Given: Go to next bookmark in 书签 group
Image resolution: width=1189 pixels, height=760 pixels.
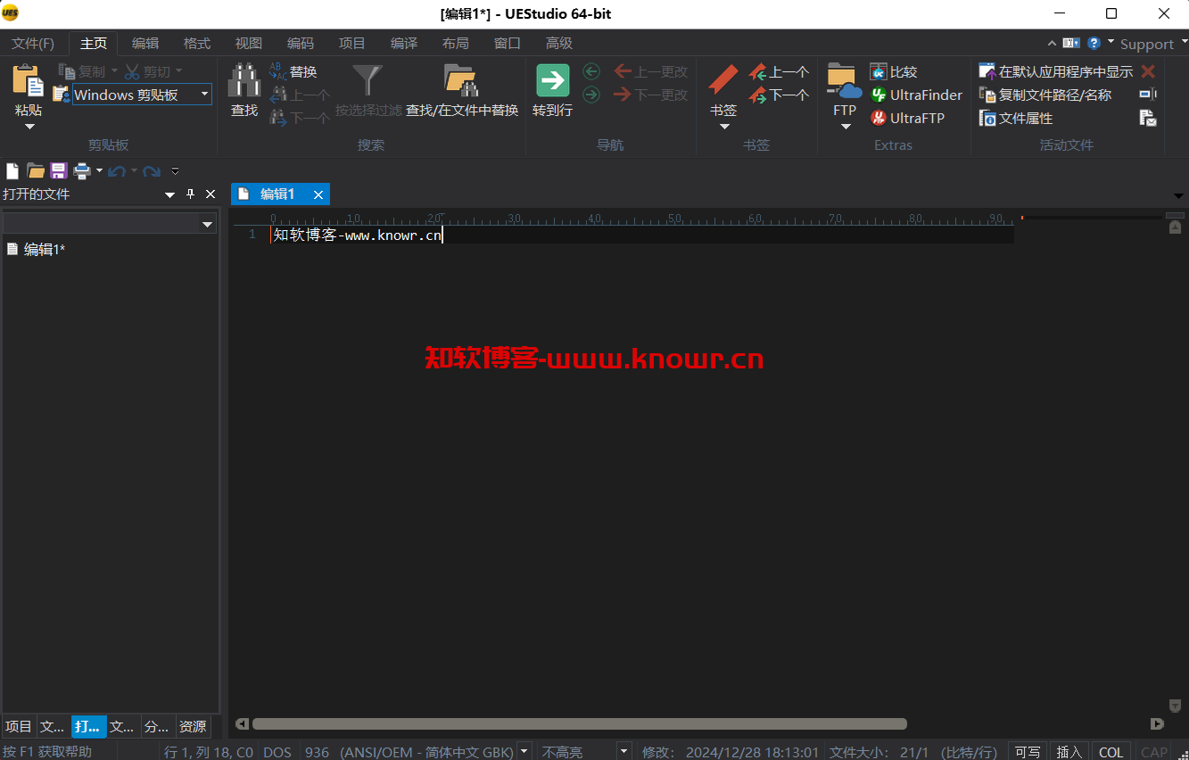Looking at the screenshot, I should point(779,95).
